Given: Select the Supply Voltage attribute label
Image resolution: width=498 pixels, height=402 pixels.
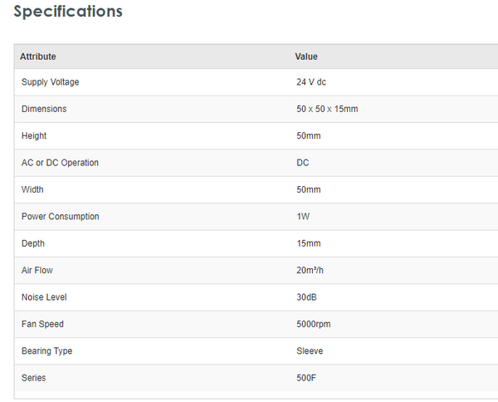Looking at the screenshot, I should [x=51, y=82].
